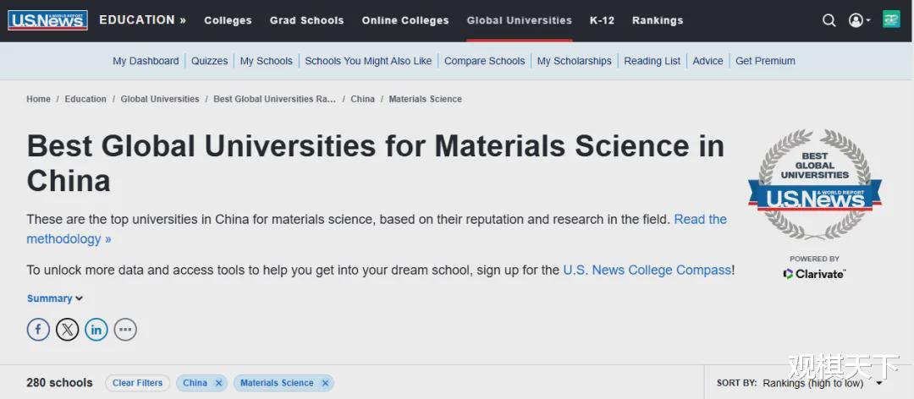Remove the Materials Science filter chip

click(325, 383)
